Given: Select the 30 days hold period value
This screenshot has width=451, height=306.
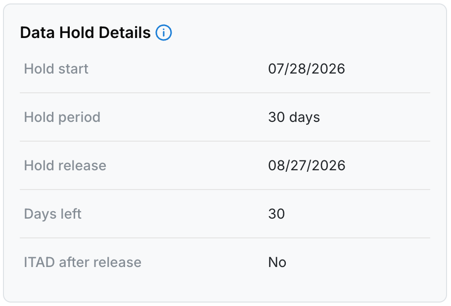Looking at the screenshot, I should (294, 117).
